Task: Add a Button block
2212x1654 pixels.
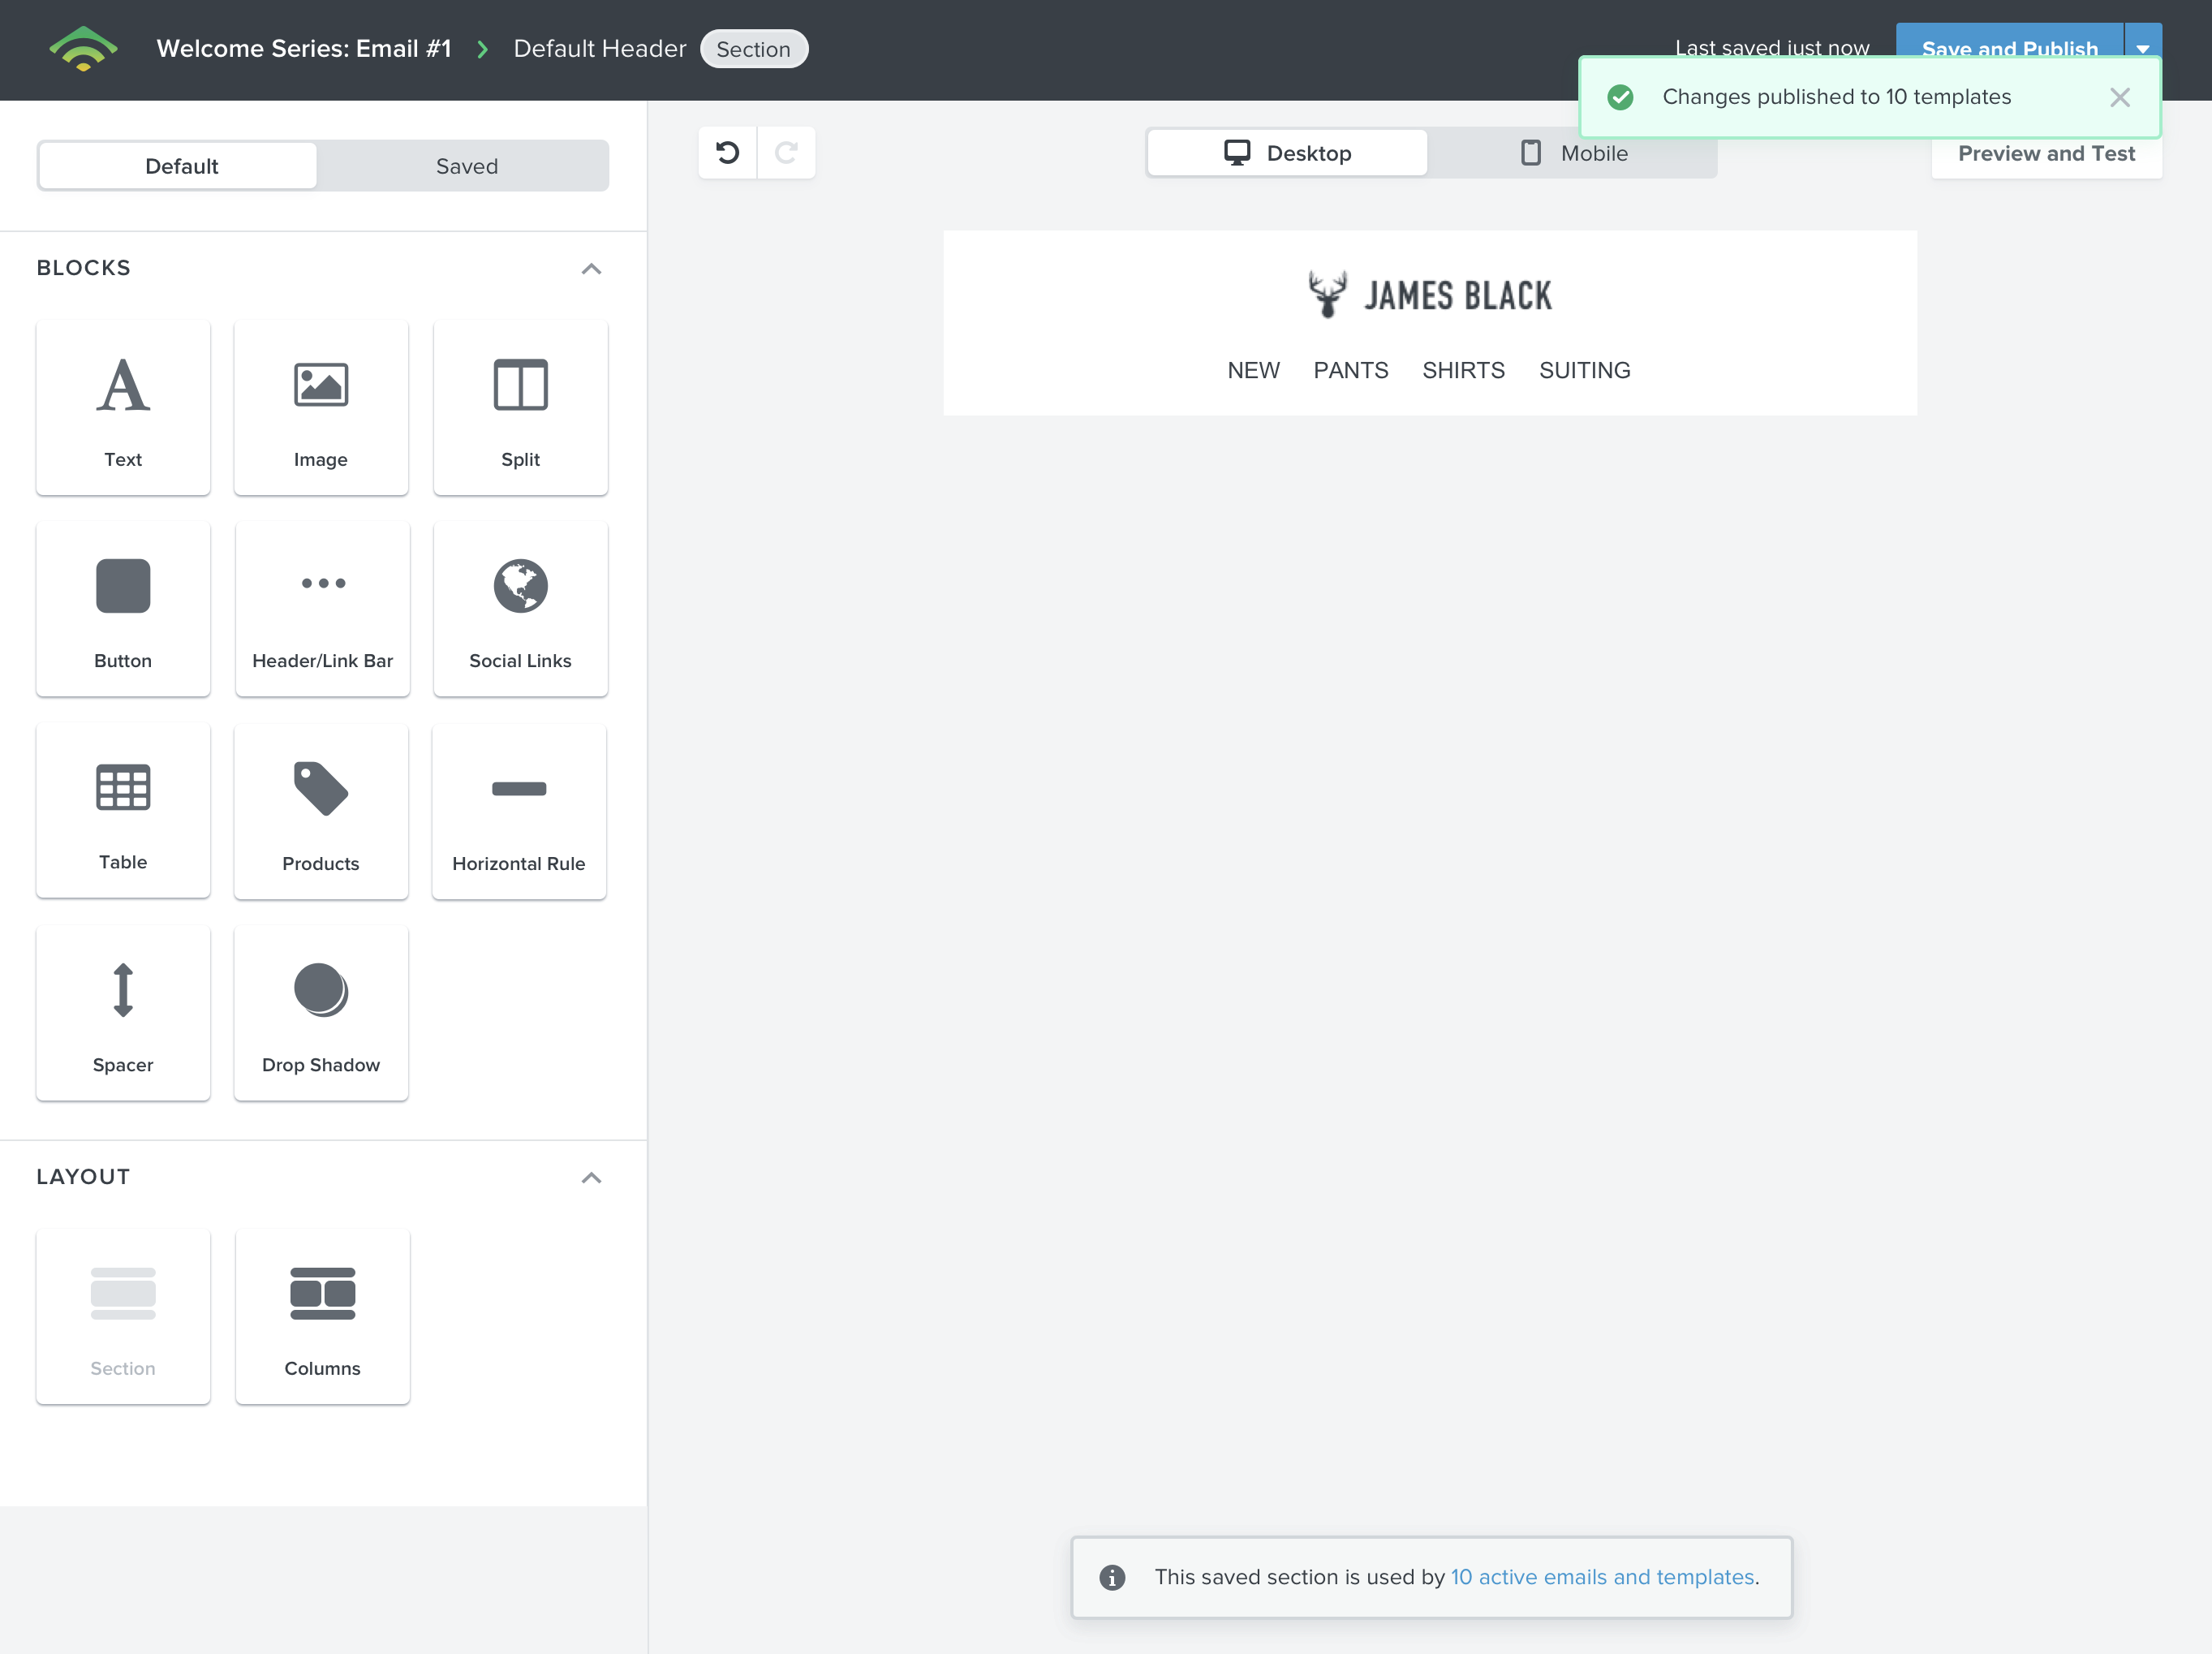Action: (x=123, y=609)
